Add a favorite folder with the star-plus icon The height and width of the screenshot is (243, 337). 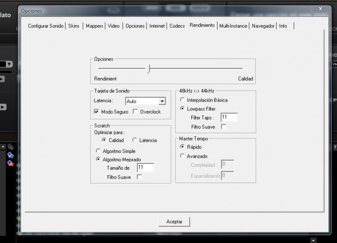coord(11,147)
